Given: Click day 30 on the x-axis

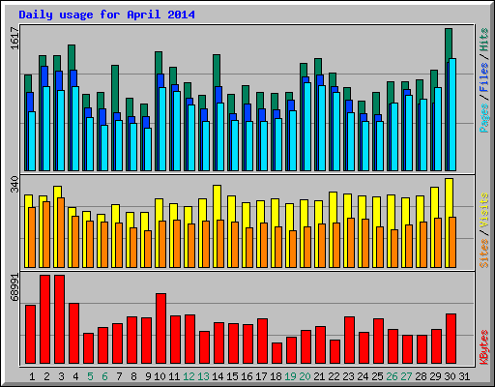Looking at the screenshot, I should (x=450, y=376).
